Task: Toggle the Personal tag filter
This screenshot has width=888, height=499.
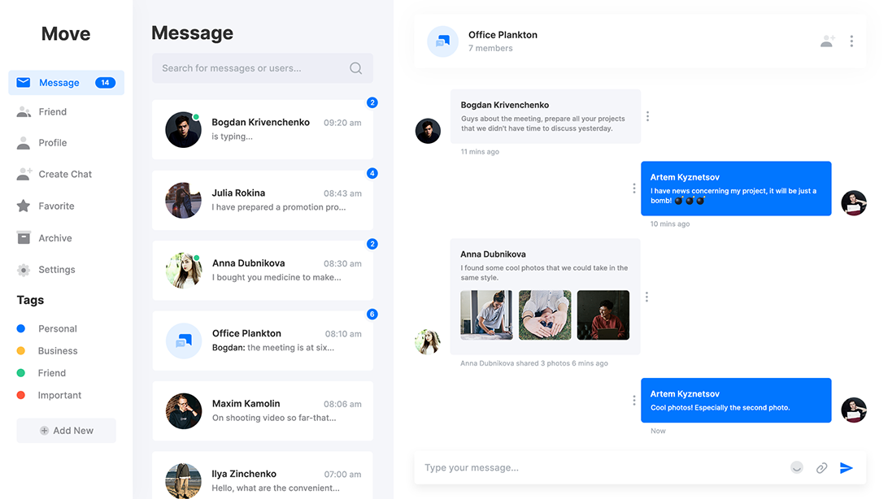Action: (22, 328)
